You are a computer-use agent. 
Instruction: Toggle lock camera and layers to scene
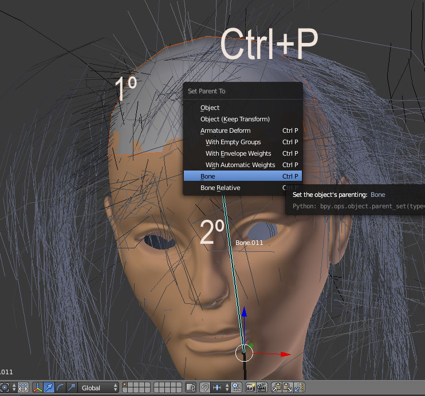pos(191,388)
